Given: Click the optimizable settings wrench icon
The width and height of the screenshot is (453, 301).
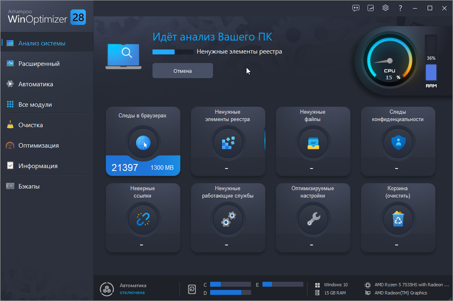Looking at the screenshot, I should click(313, 220).
